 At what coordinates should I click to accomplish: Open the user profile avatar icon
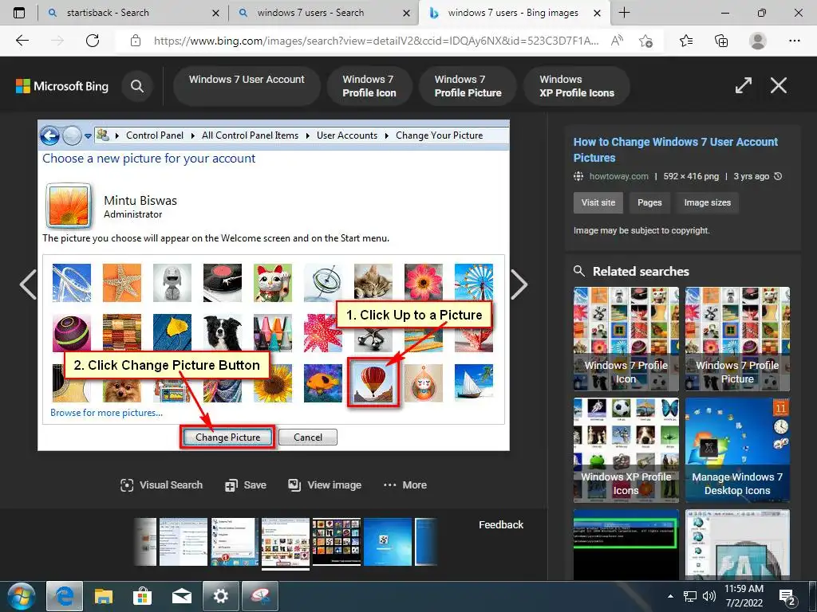[758, 41]
